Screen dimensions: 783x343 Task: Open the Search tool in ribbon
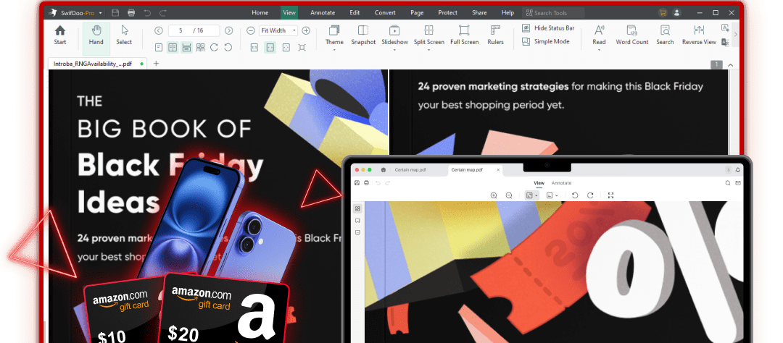point(665,35)
